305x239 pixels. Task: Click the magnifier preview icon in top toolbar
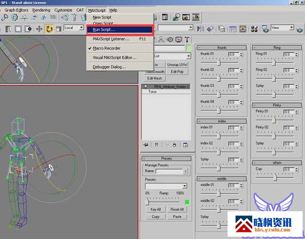pyautogui.click(x=177, y=17)
